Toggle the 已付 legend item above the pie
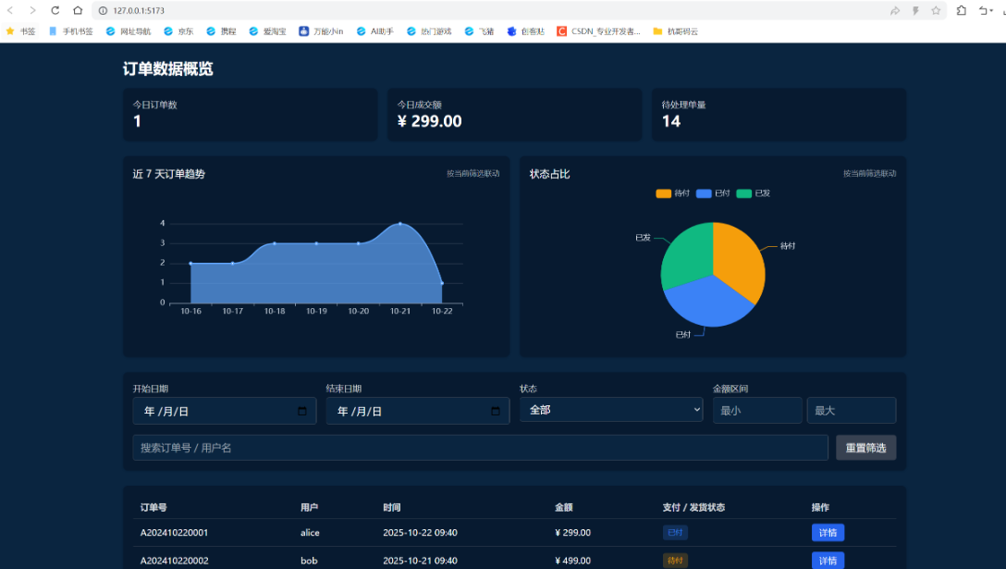The height and width of the screenshot is (569, 1006). (x=713, y=193)
